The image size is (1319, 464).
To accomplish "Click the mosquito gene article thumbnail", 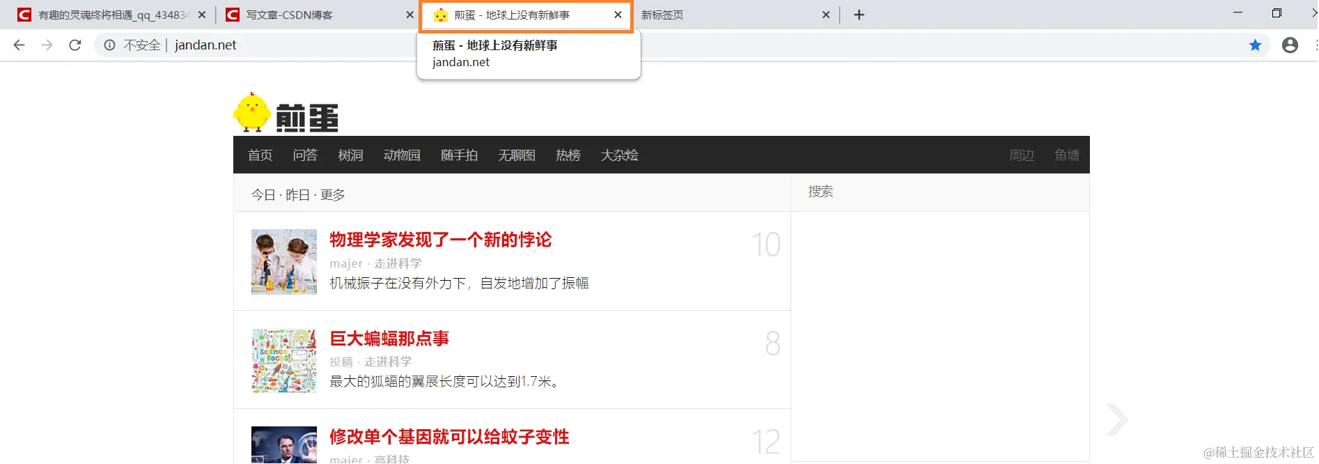I will click(x=284, y=445).
